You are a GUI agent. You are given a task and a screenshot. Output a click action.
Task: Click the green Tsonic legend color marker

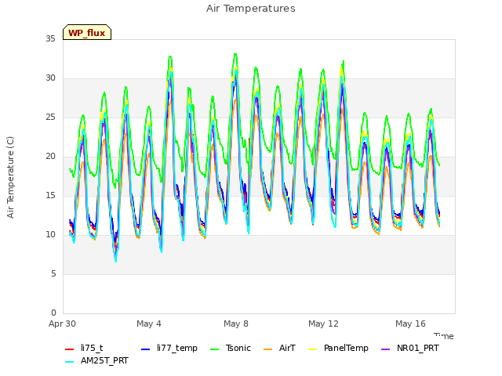(214, 349)
